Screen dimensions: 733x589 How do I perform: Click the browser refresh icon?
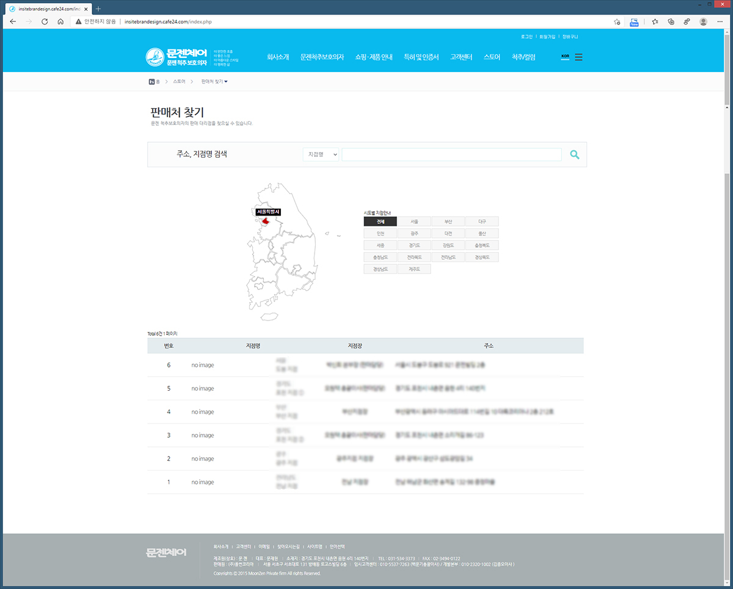point(45,21)
